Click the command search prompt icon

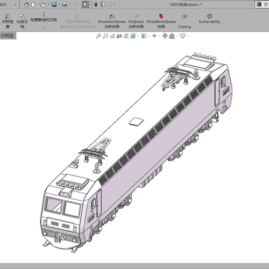tap(259, 4)
